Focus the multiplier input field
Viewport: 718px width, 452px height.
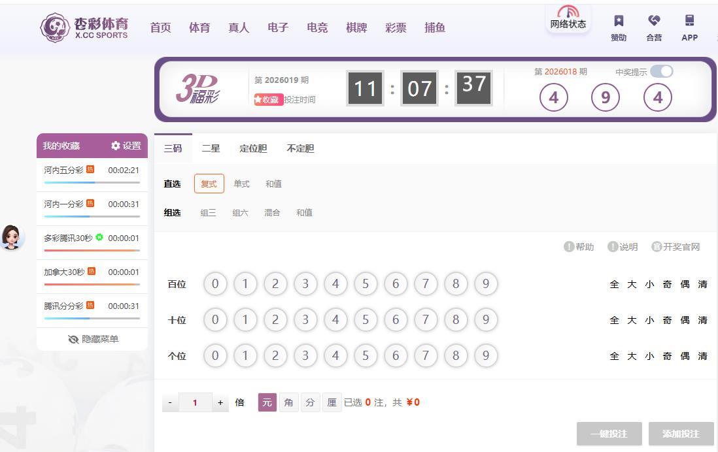click(x=195, y=402)
